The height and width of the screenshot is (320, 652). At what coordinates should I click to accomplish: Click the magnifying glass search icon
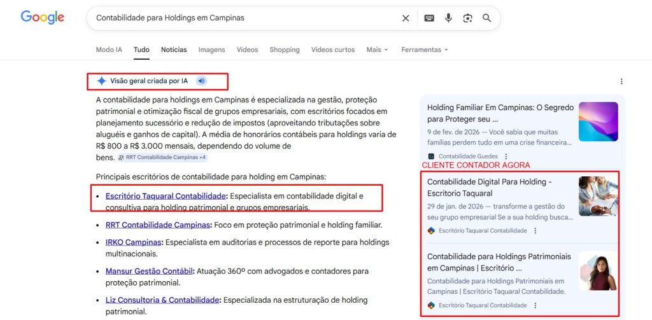487,18
